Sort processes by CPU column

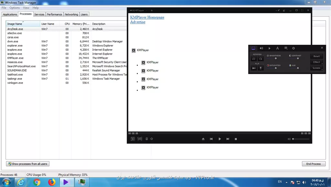point(66,24)
